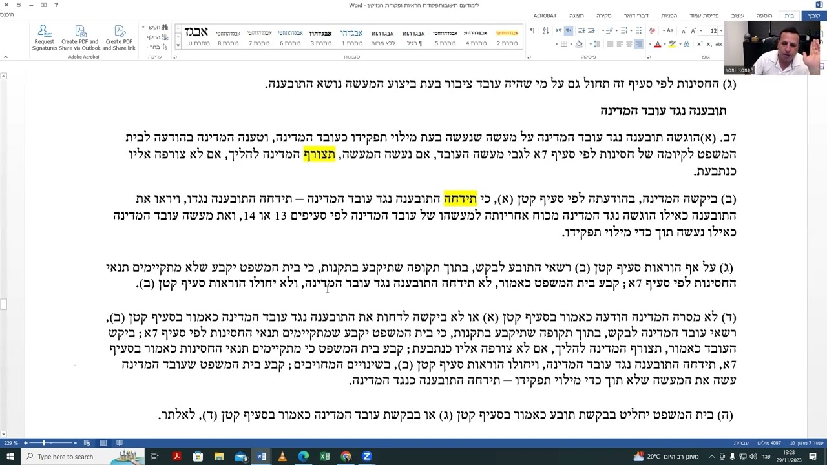Toggle show paragraph marks (¶)

tap(532, 30)
